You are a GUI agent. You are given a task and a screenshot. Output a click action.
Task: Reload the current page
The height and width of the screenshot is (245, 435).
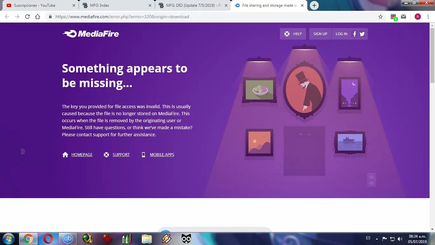(27, 17)
